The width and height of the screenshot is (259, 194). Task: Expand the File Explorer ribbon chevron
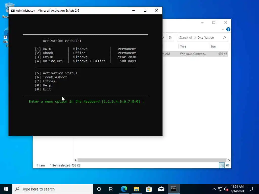pyautogui.click(x=223, y=29)
